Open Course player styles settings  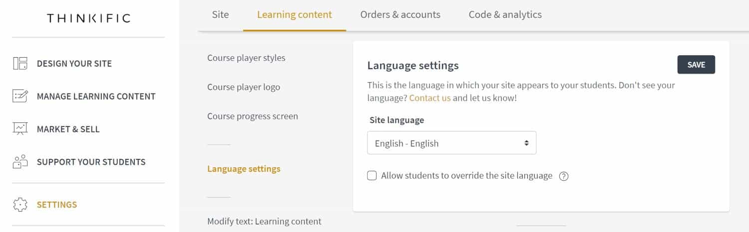tap(246, 58)
